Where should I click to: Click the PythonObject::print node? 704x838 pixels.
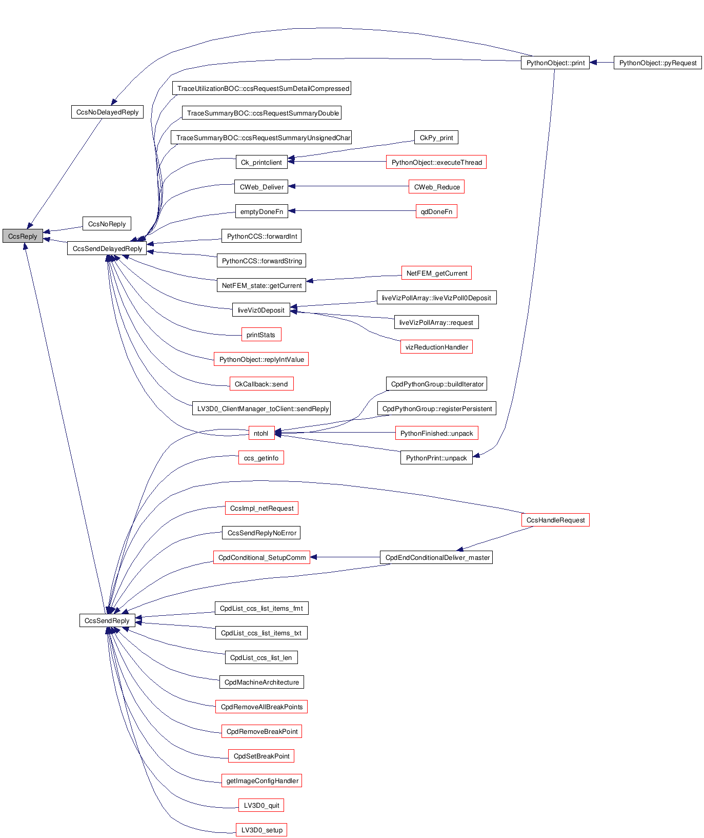pos(555,63)
